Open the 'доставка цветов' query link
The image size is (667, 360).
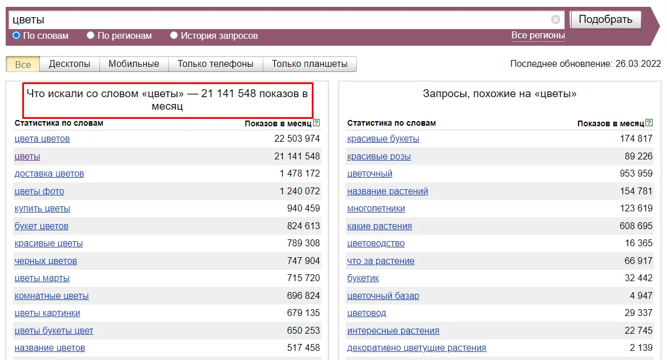tap(49, 174)
